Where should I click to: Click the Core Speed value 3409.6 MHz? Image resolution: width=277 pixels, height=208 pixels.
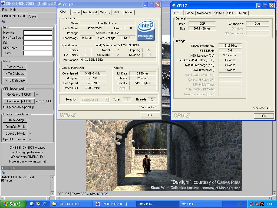point(93,73)
